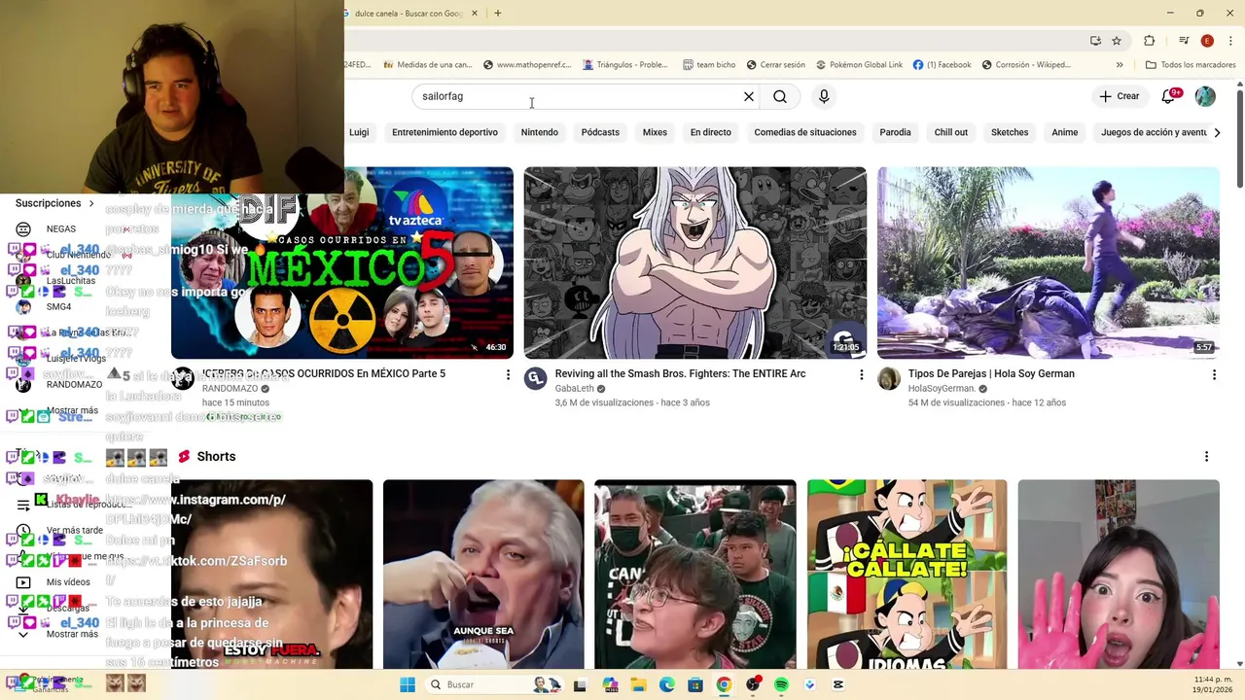Open Chrome media controls icon
This screenshot has height=700, width=1245.
1184,41
